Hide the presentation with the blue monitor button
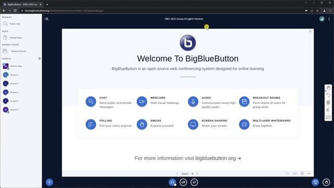The image size is (334, 188). pyautogui.click(x=315, y=182)
